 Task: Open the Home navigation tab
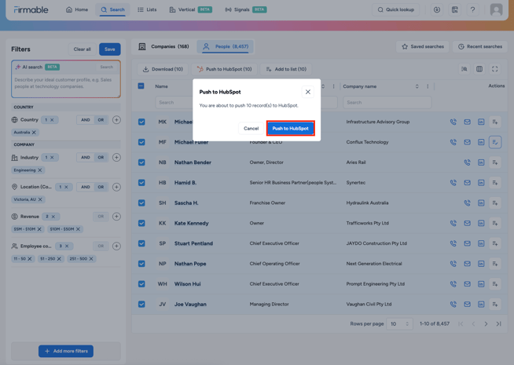77,9
